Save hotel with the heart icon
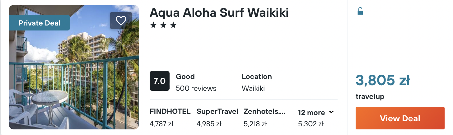453x135 pixels. click(x=121, y=21)
